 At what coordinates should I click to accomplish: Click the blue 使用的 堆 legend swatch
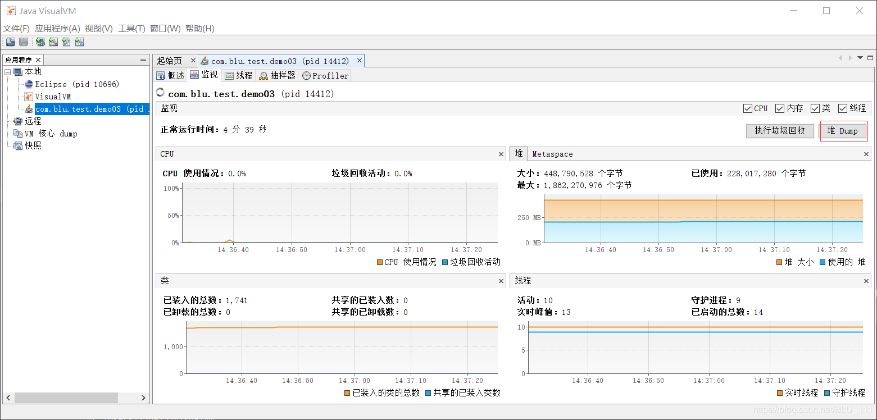823,262
